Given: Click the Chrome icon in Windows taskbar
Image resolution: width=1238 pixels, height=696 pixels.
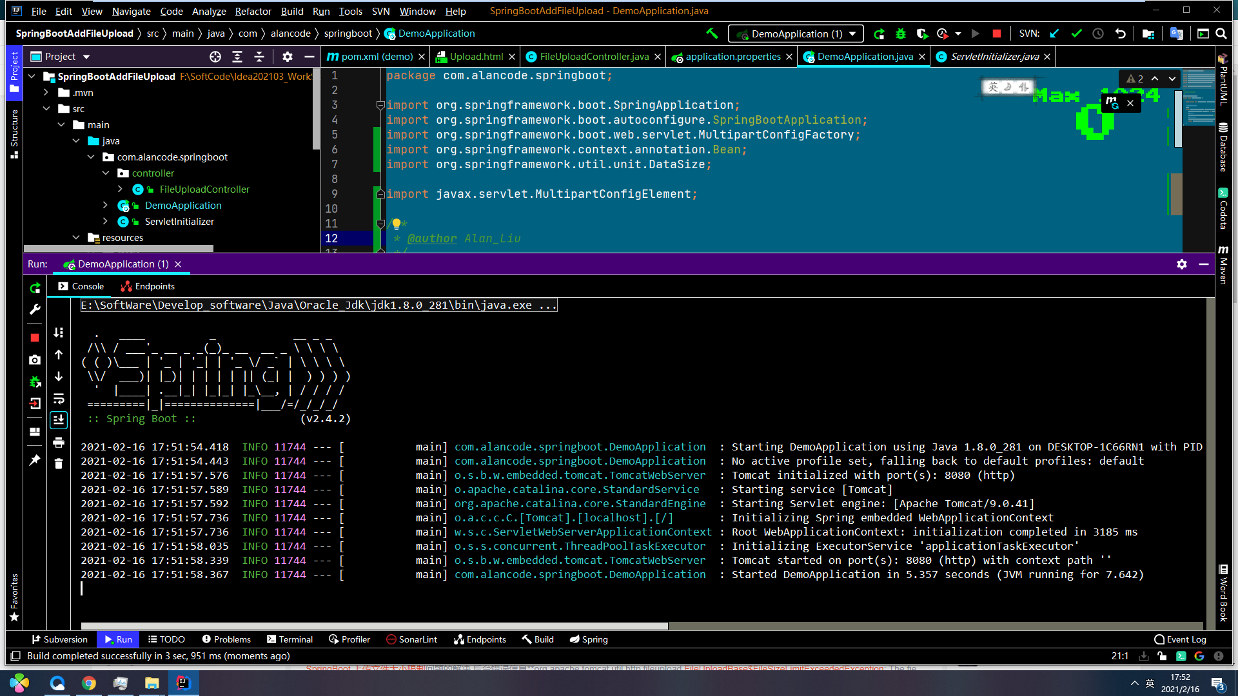Looking at the screenshot, I should [x=89, y=683].
